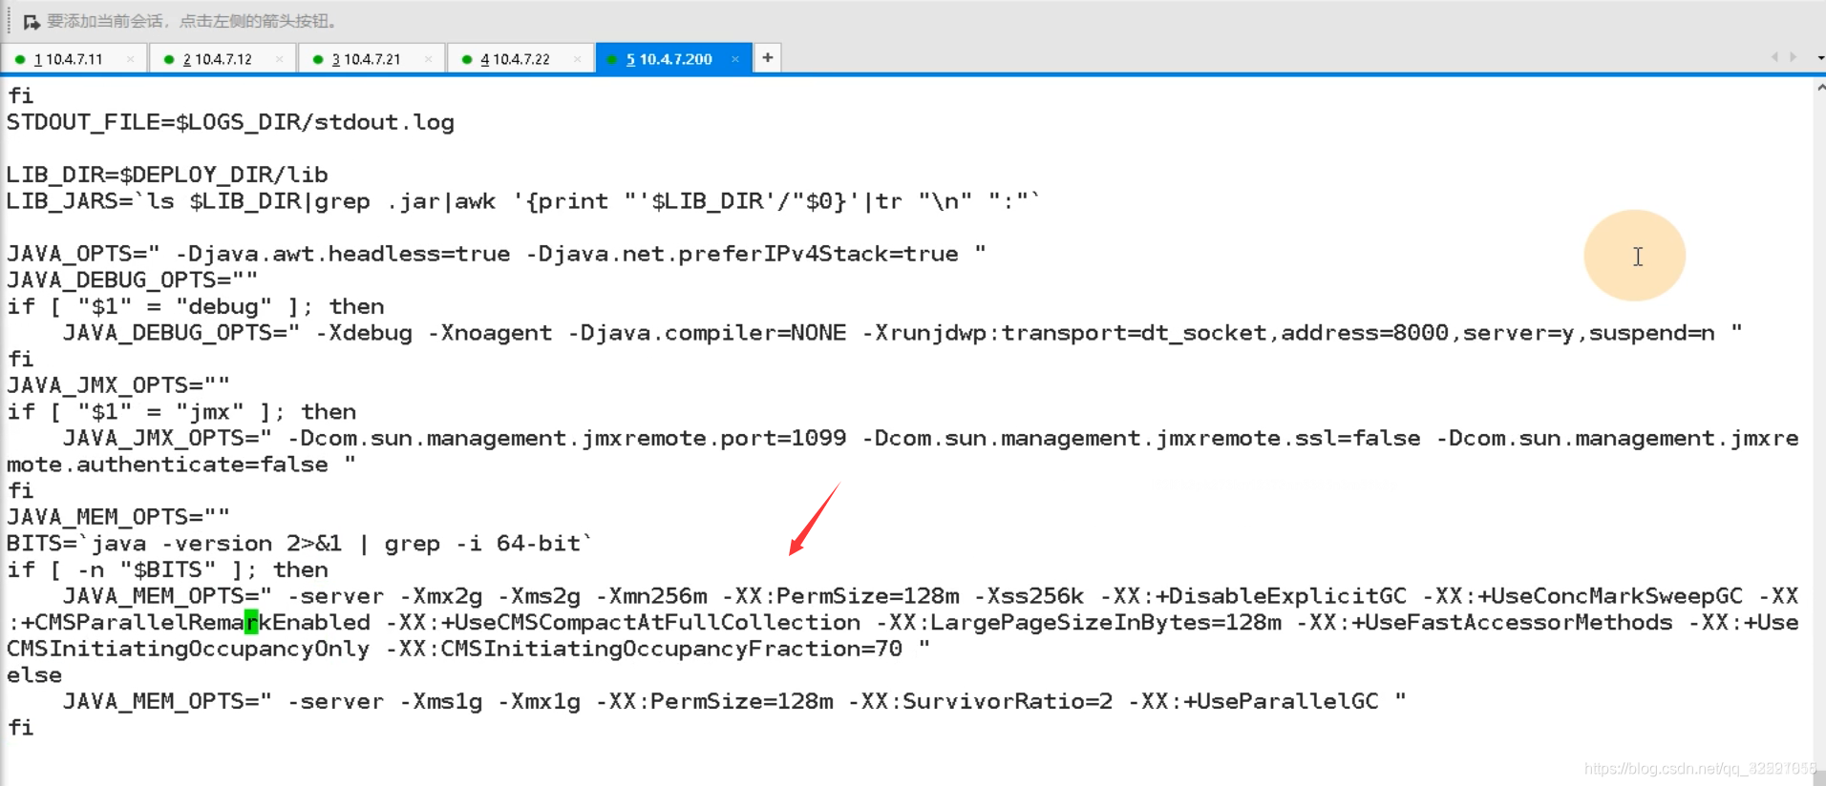Image resolution: width=1826 pixels, height=786 pixels.
Task: Click the CMSInitiatingOccupancyFraction=70 text
Action: click(672, 649)
